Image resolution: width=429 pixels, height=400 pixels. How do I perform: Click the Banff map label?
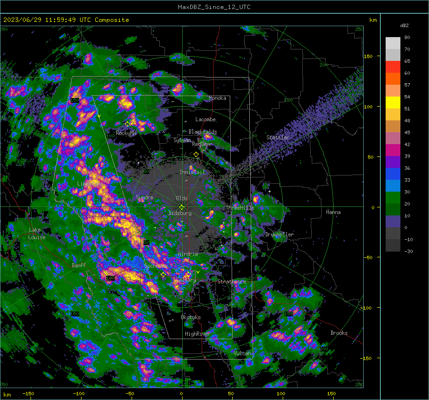tap(79, 265)
